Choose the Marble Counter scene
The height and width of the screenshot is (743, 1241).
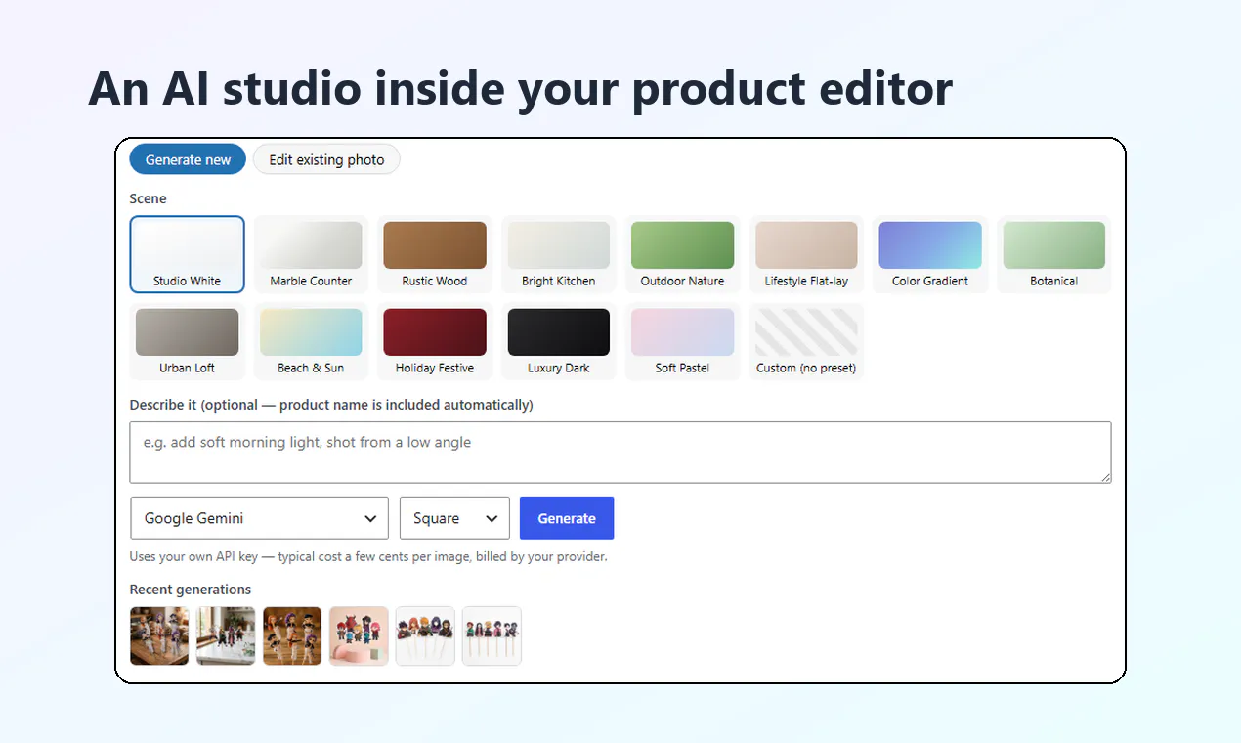tap(311, 254)
